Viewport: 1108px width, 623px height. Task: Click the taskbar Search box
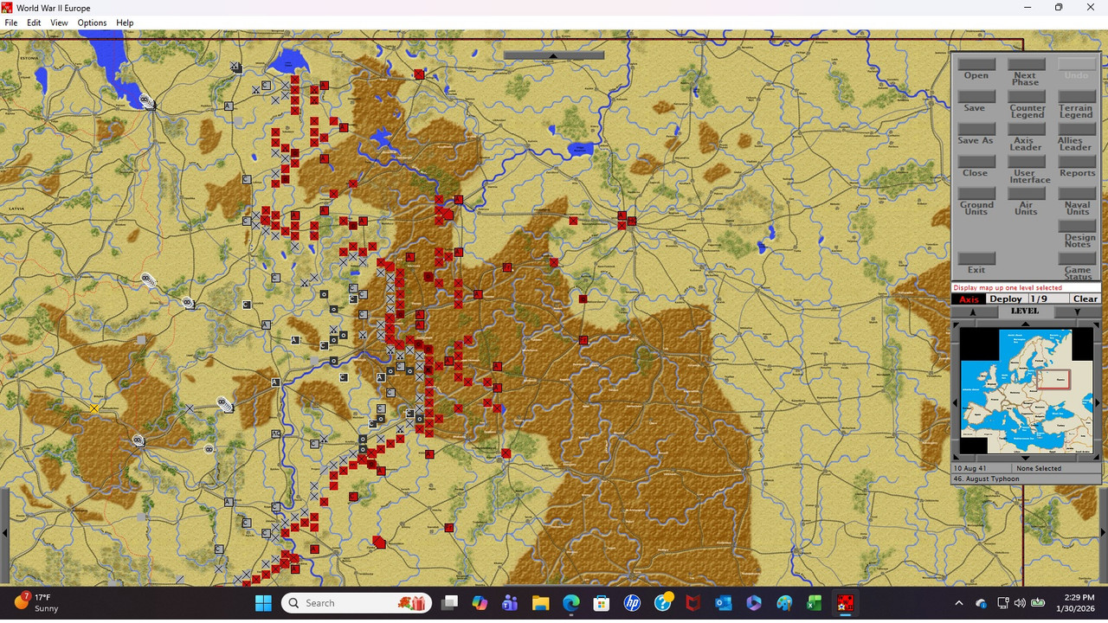[357, 603]
